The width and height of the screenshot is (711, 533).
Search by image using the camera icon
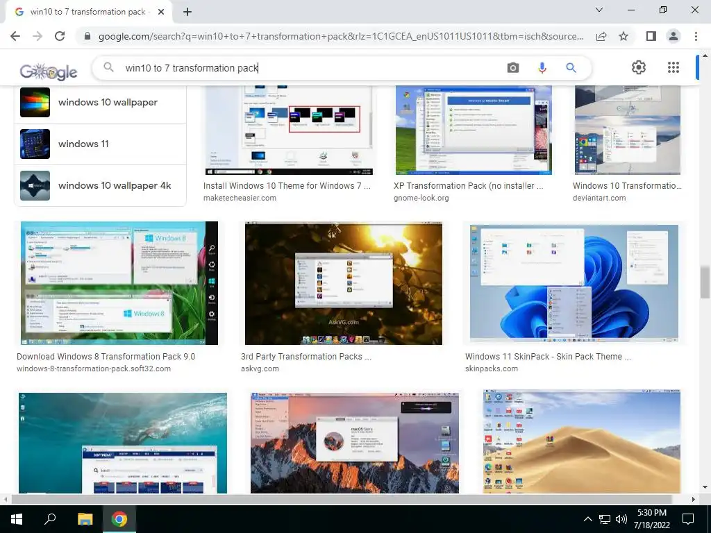pos(513,68)
